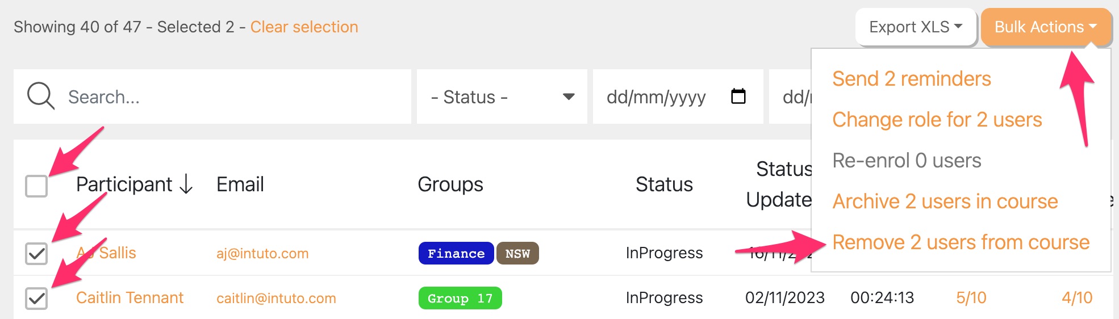Click the search magnifier icon
This screenshot has height=319, width=1119.
[40, 96]
